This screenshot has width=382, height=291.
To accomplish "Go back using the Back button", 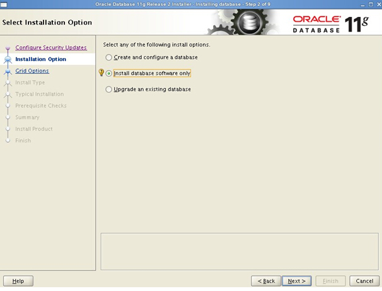I will (266, 281).
